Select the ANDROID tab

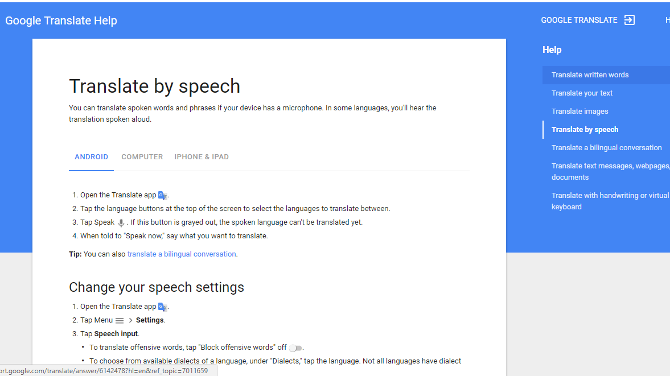pyautogui.click(x=91, y=156)
